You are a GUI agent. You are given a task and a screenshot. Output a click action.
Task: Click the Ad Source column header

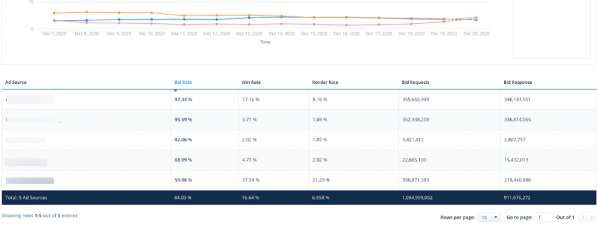(x=16, y=82)
